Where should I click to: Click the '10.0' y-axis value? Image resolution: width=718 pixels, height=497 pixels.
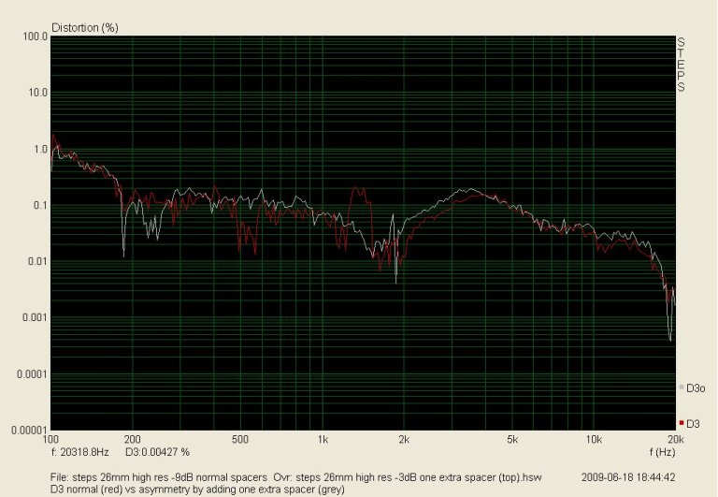[x=38, y=93]
